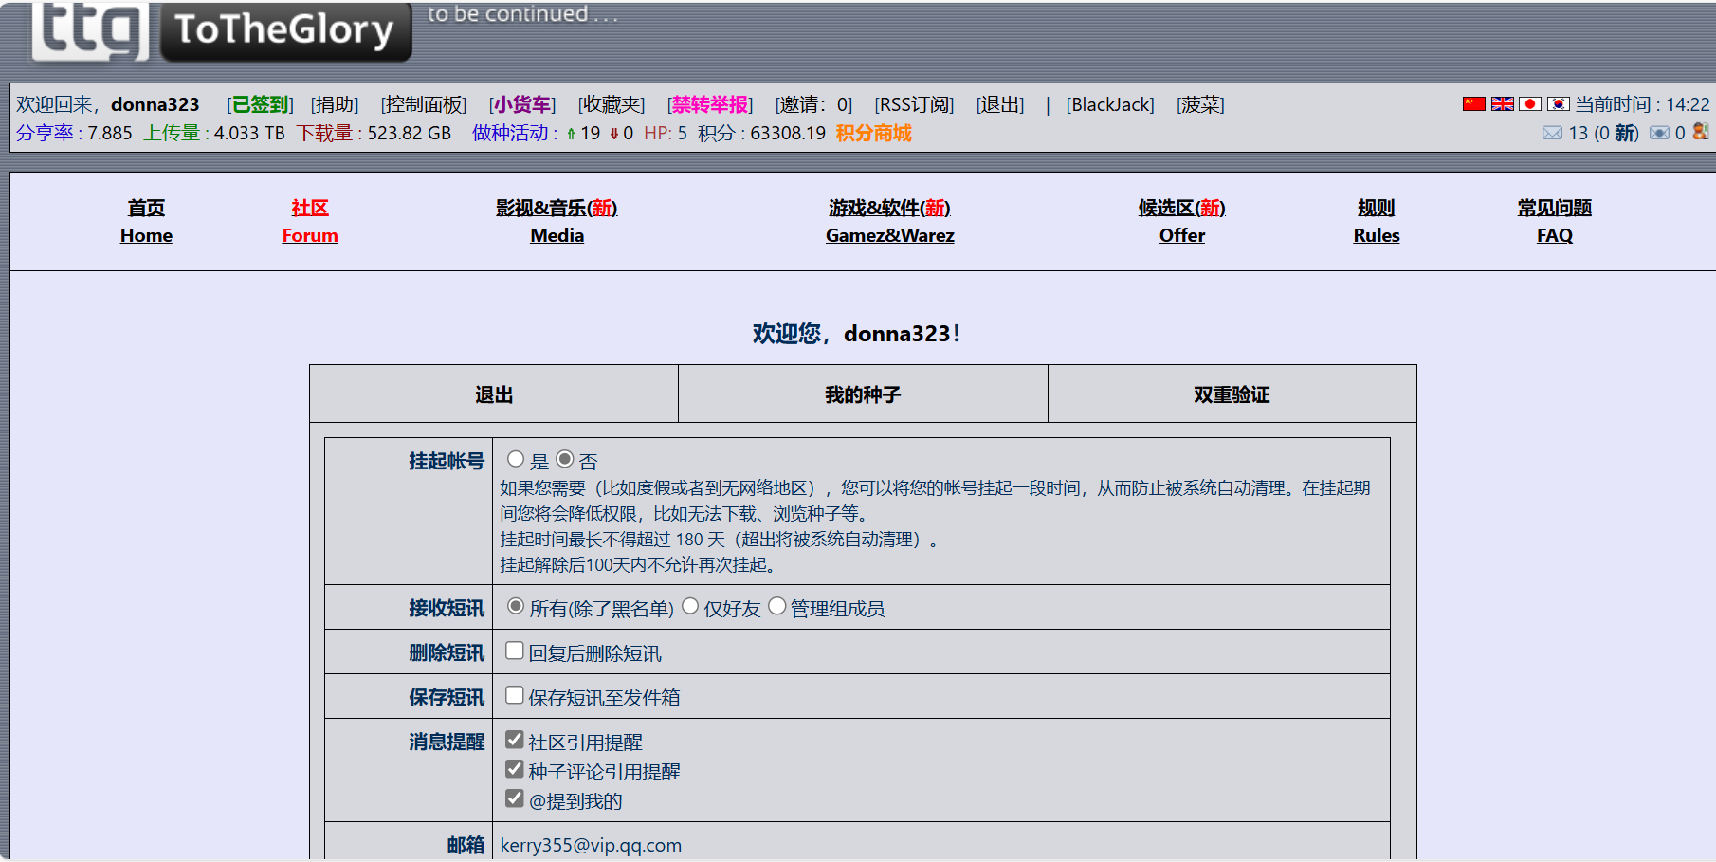Uncheck 社区引用提醒 notification

(x=515, y=740)
